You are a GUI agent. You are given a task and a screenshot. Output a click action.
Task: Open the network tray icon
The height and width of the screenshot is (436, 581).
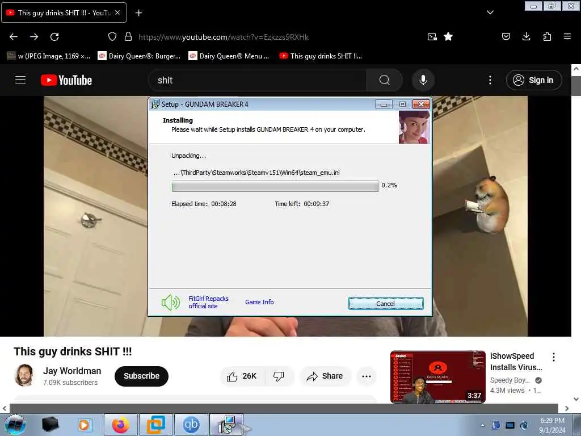[x=510, y=425]
